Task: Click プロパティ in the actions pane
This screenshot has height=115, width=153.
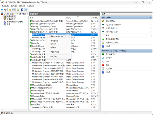Action: click(109, 69)
